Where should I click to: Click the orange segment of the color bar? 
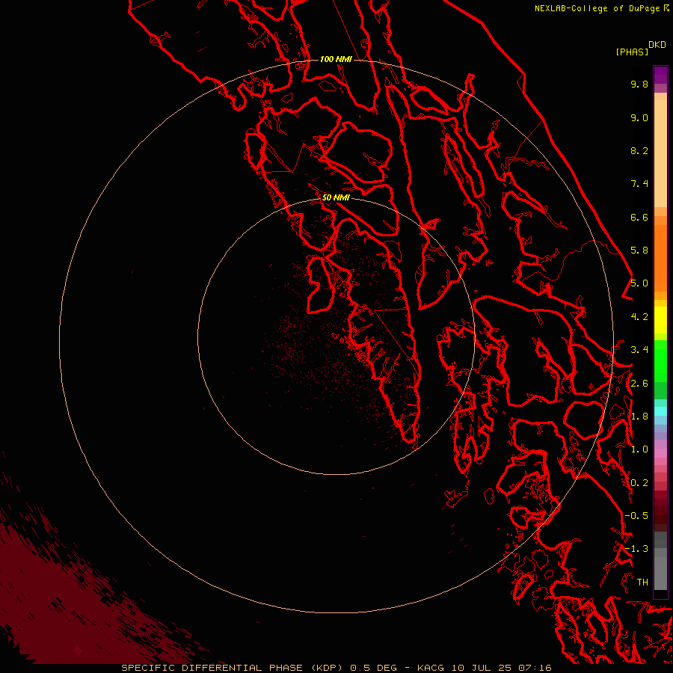click(660, 257)
